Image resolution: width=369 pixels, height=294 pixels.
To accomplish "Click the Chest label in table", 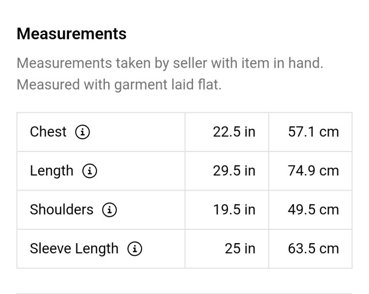I will click(48, 132).
